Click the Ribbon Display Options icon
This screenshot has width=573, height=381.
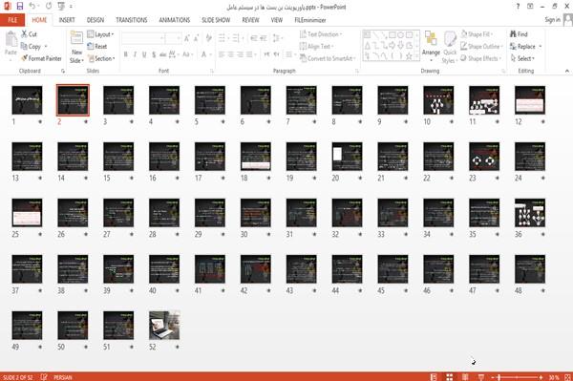pos(530,7)
